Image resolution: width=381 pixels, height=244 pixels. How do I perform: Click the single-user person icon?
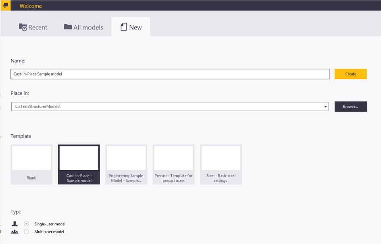[15, 223]
